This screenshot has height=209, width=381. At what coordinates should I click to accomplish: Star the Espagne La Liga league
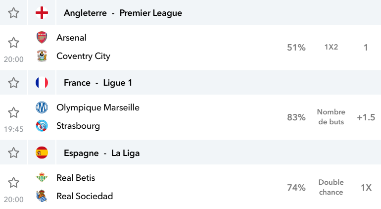[14, 153]
